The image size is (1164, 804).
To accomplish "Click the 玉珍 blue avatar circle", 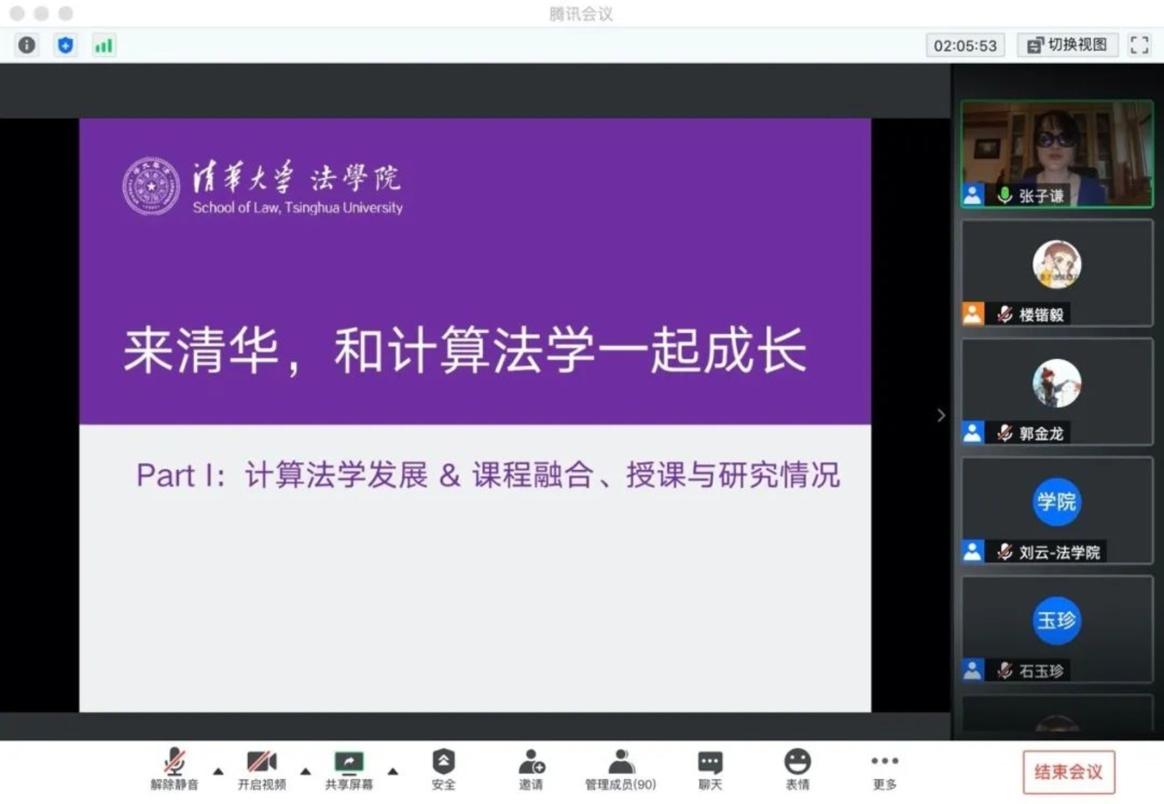I will coord(1057,620).
